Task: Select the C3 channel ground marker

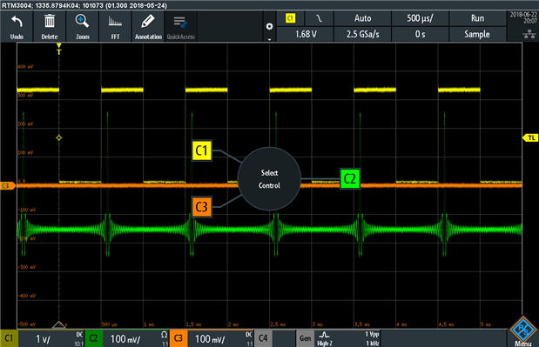Action: 8,186
